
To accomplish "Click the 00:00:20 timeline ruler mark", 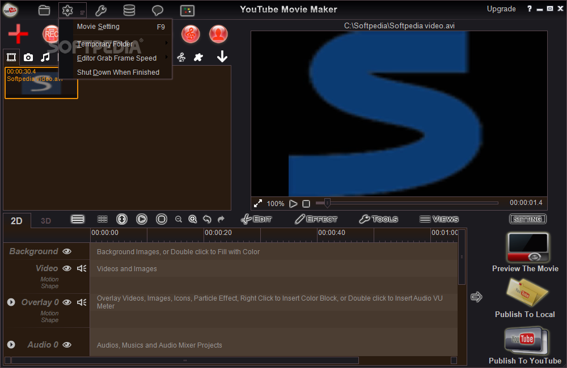I will [218, 233].
